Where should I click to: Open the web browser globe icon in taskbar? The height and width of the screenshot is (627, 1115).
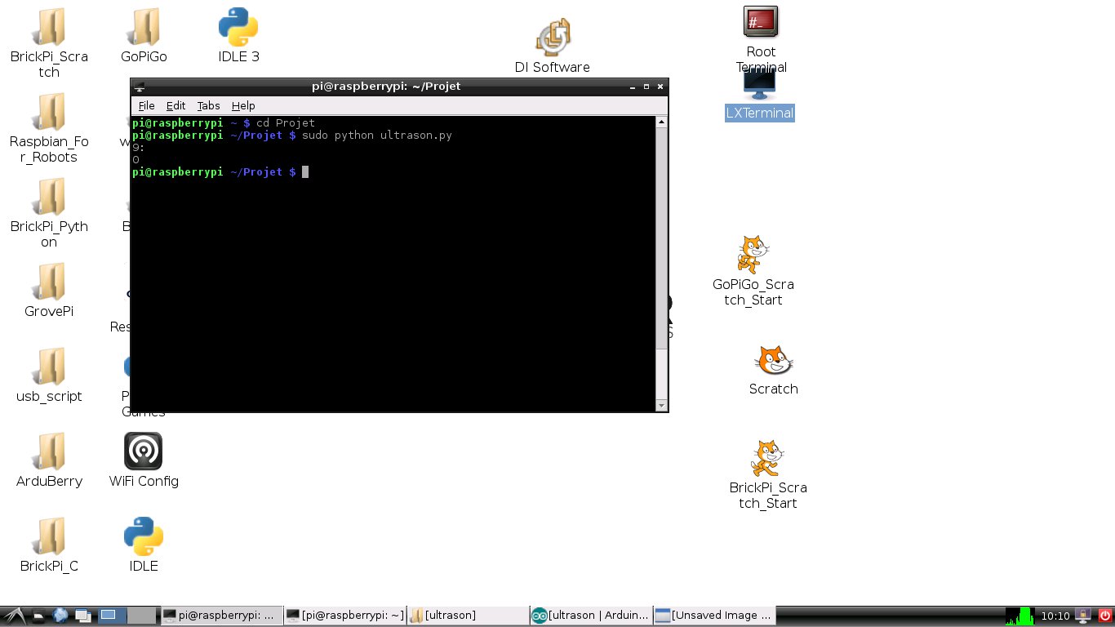61,616
